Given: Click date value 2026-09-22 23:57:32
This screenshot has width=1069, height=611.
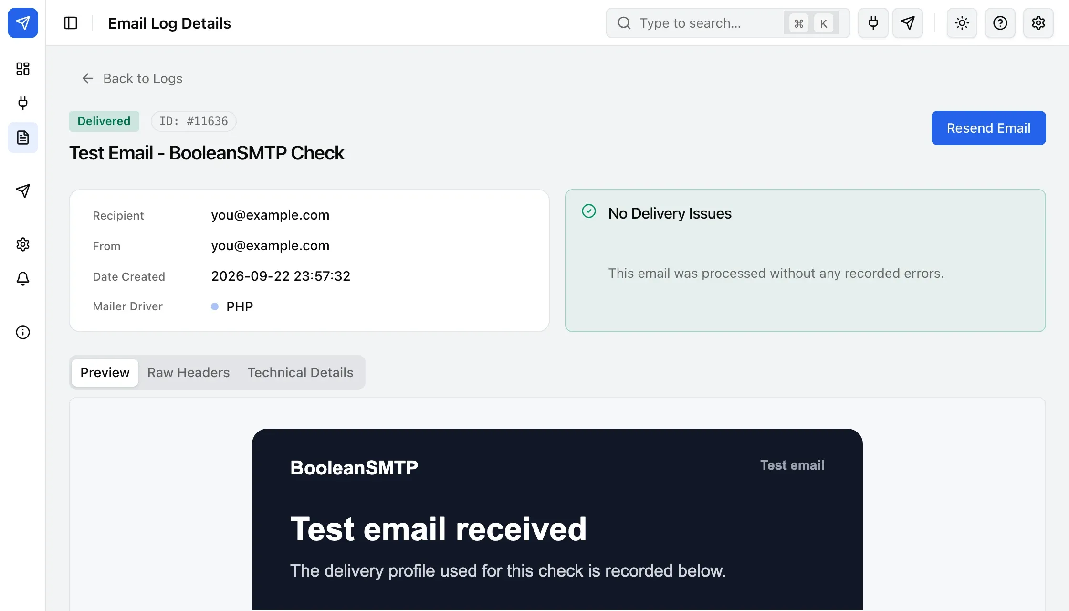Looking at the screenshot, I should 281,276.
